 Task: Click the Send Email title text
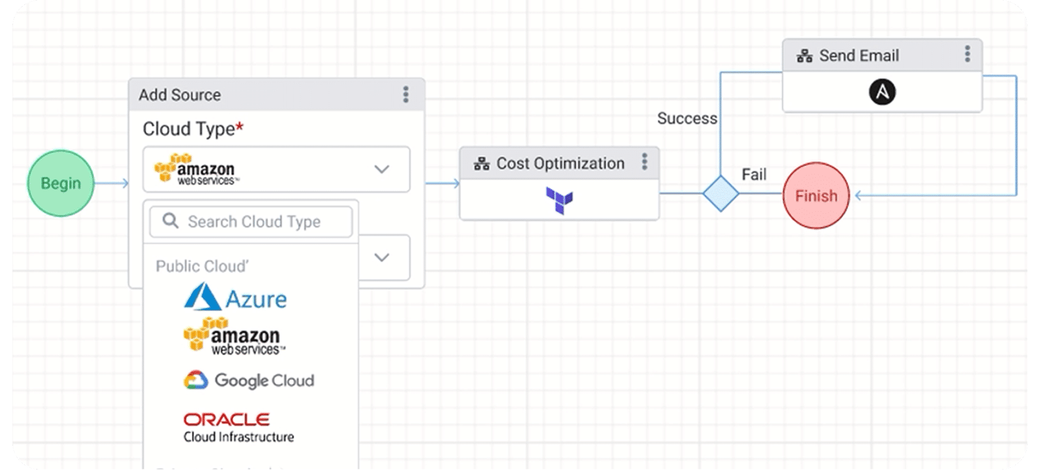coord(859,55)
